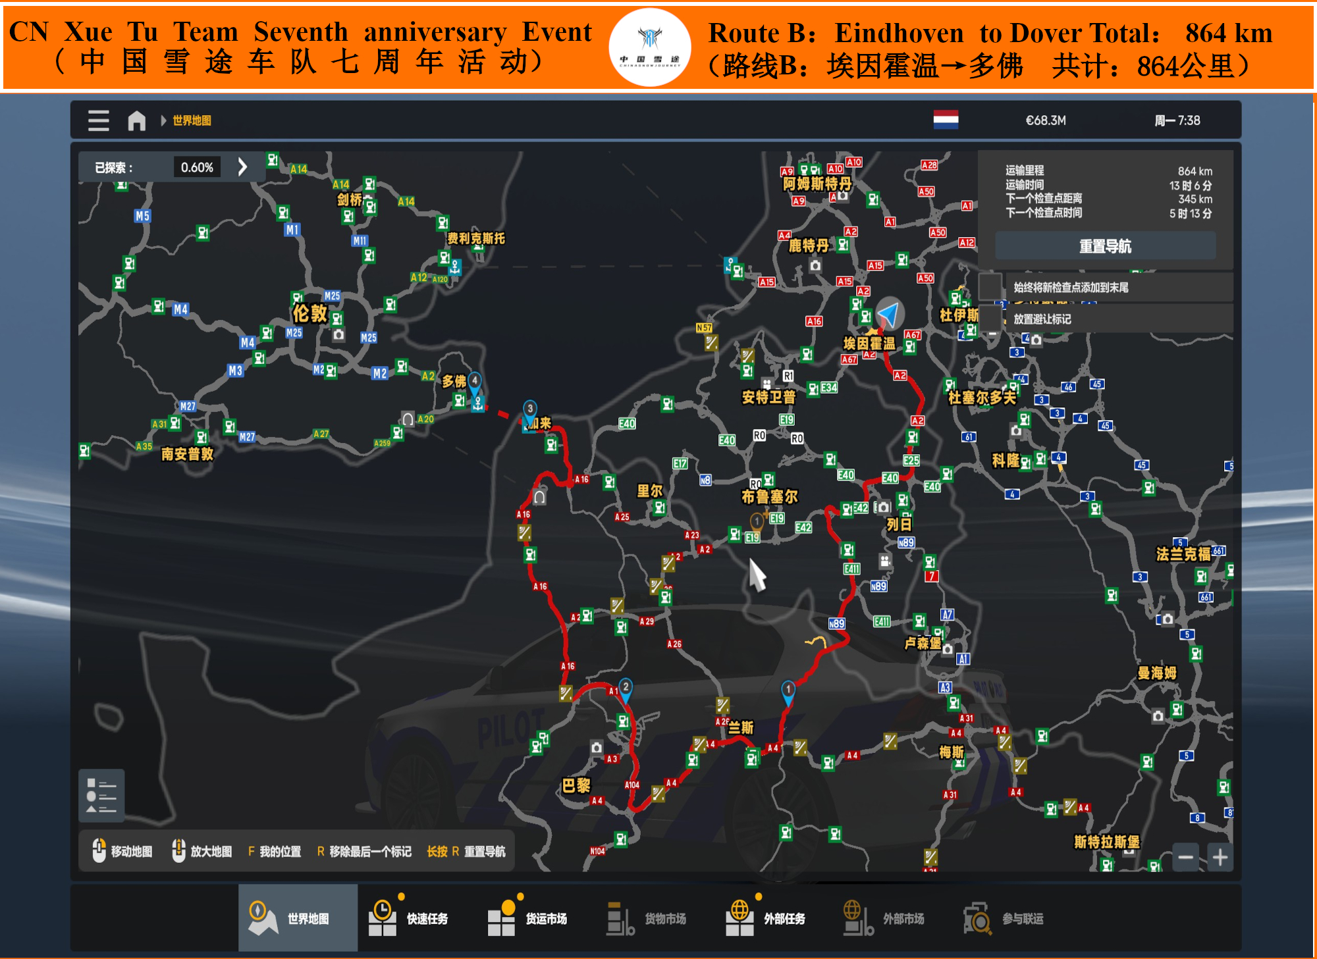Click the 运输时间 13 时 6 分 readout

point(1109,185)
